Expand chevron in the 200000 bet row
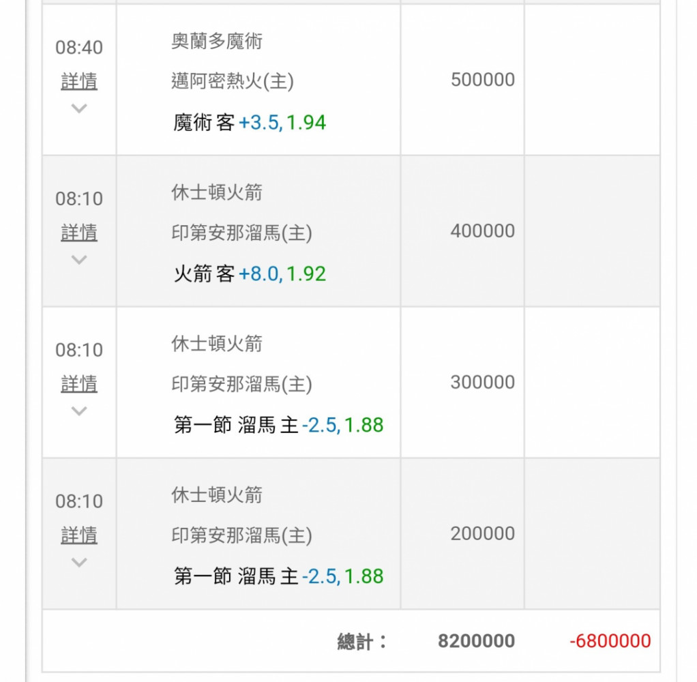Image resolution: width=697 pixels, height=682 pixels. point(79,563)
